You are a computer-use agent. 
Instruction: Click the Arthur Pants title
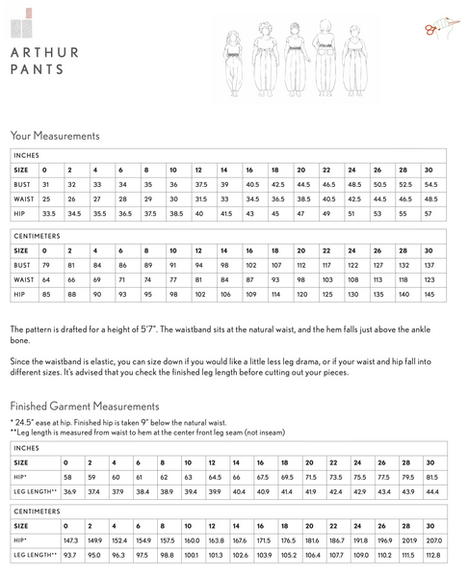pos(44,61)
